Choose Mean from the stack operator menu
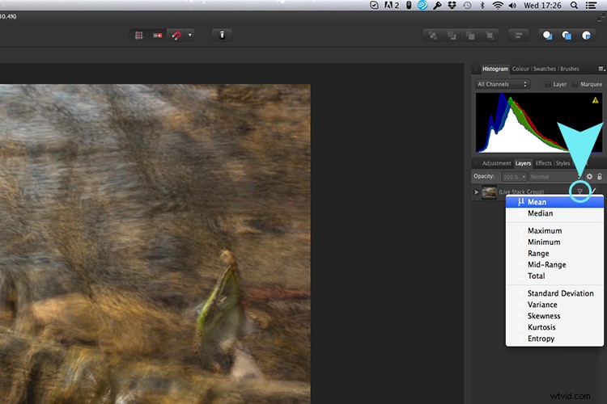607x404 pixels. click(x=554, y=202)
